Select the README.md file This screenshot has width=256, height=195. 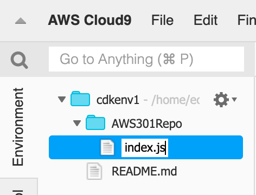pyautogui.click(x=144, y=171)
